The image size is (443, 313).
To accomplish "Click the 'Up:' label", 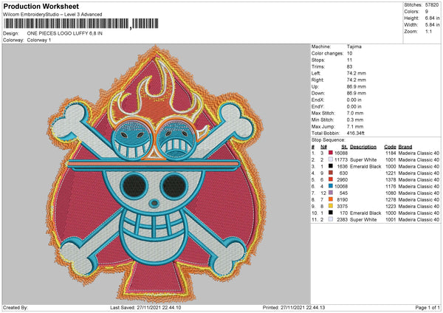I will [315, 86].
